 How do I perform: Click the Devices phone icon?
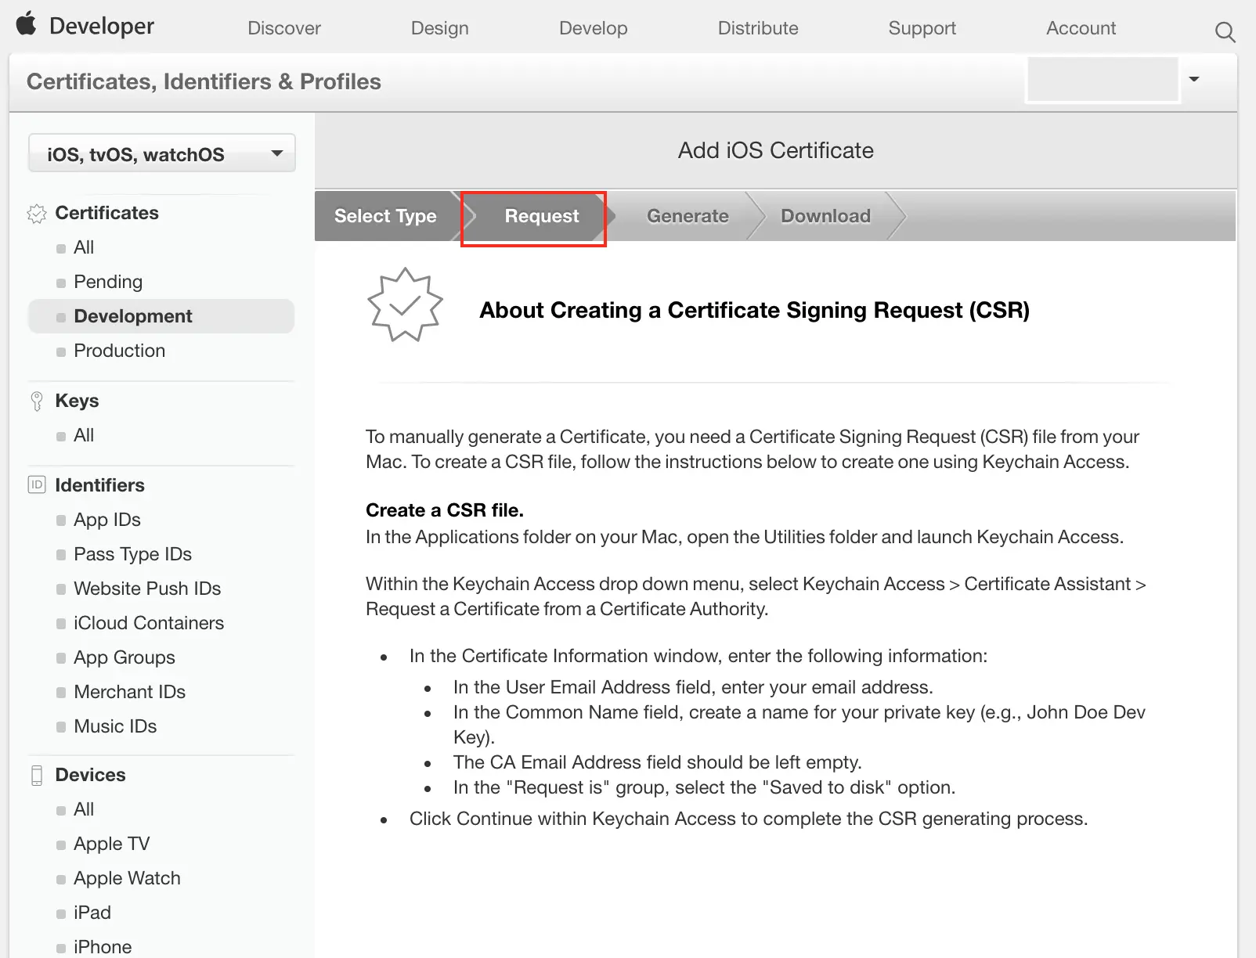[37, 775]
